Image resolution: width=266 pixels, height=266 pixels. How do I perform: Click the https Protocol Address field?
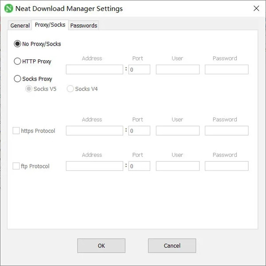94,131
